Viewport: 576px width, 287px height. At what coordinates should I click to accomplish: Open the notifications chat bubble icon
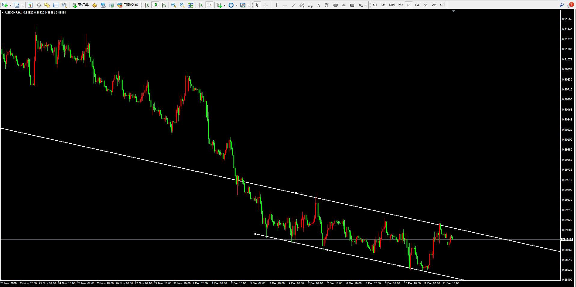point(570,5)
